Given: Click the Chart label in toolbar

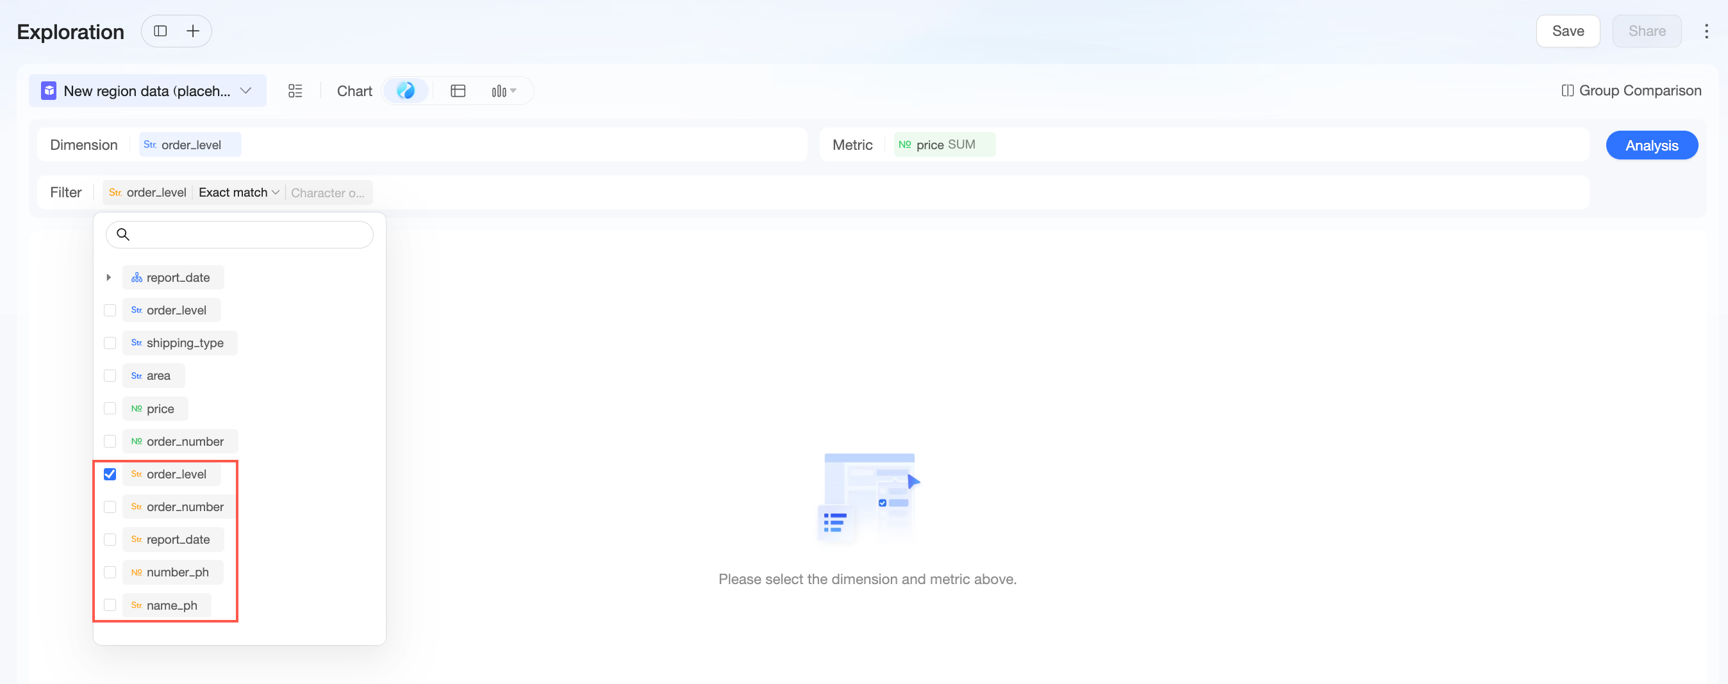Looking at the screenshot, I should 354,90.
